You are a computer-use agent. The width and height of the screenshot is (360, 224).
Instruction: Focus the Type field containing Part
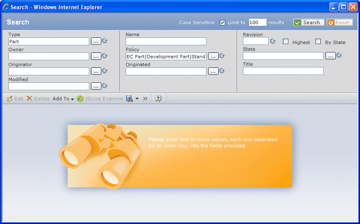click(x=49, y=42)
